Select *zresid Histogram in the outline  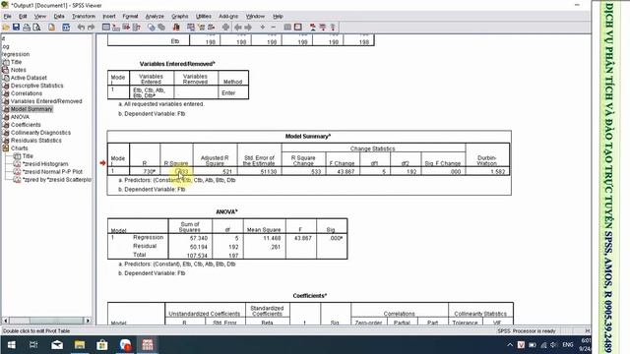[x=45, y=164]
